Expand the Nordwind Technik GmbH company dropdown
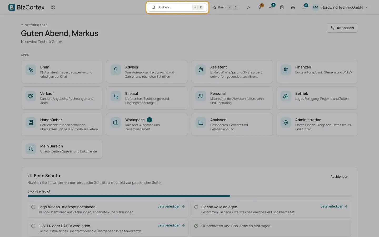 (345, 7)
